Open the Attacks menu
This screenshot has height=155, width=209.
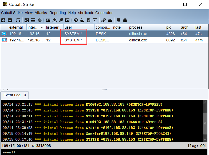[41, 13]
